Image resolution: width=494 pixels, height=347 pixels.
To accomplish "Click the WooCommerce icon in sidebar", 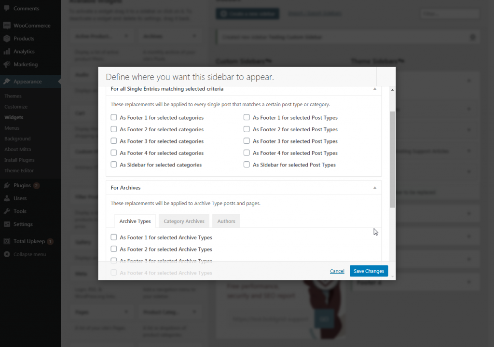I will 7,26.
